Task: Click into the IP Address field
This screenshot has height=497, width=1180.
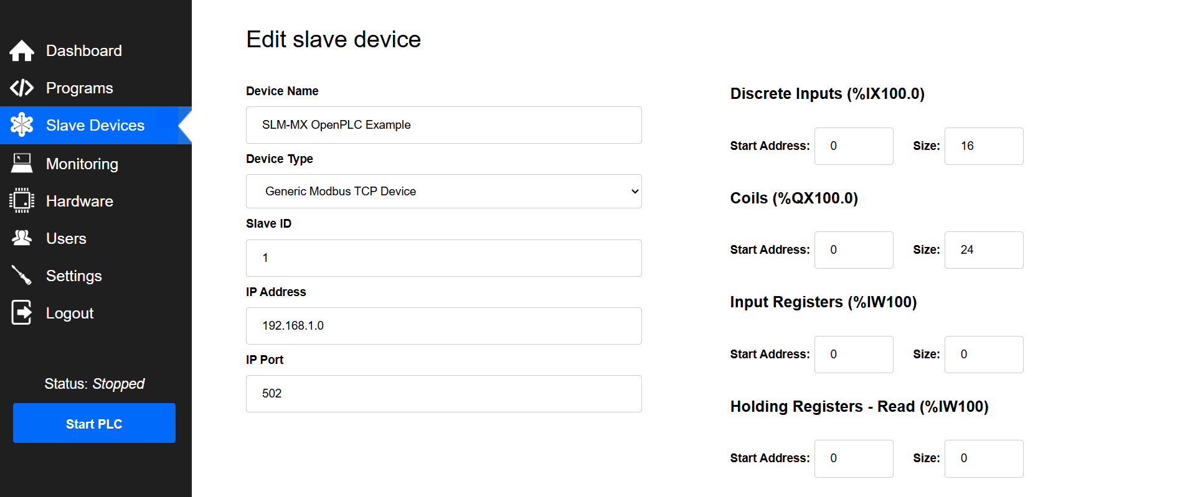Action: [x=443, y=326]
